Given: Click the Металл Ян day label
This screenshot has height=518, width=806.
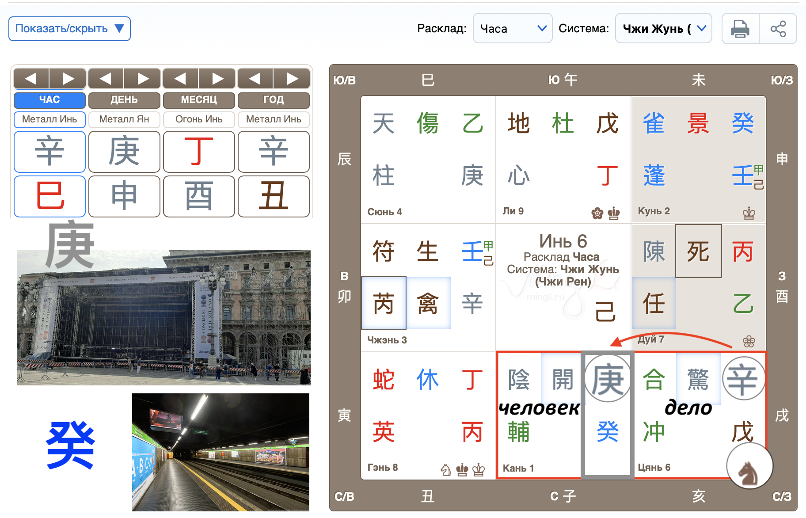Looking at the screenshot, I should (x=124, y=119).
